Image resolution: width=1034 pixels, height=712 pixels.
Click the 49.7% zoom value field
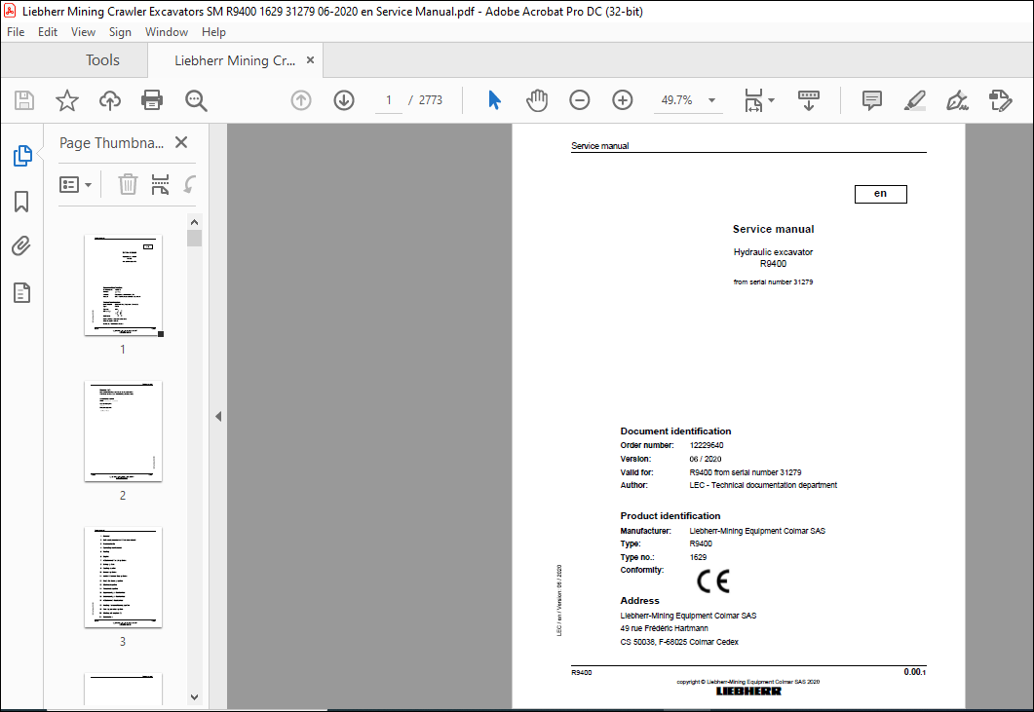click(x=677, y=100)
